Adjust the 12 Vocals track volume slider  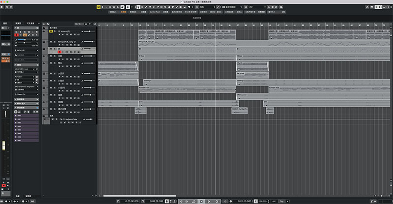click(x=87, y=31)
